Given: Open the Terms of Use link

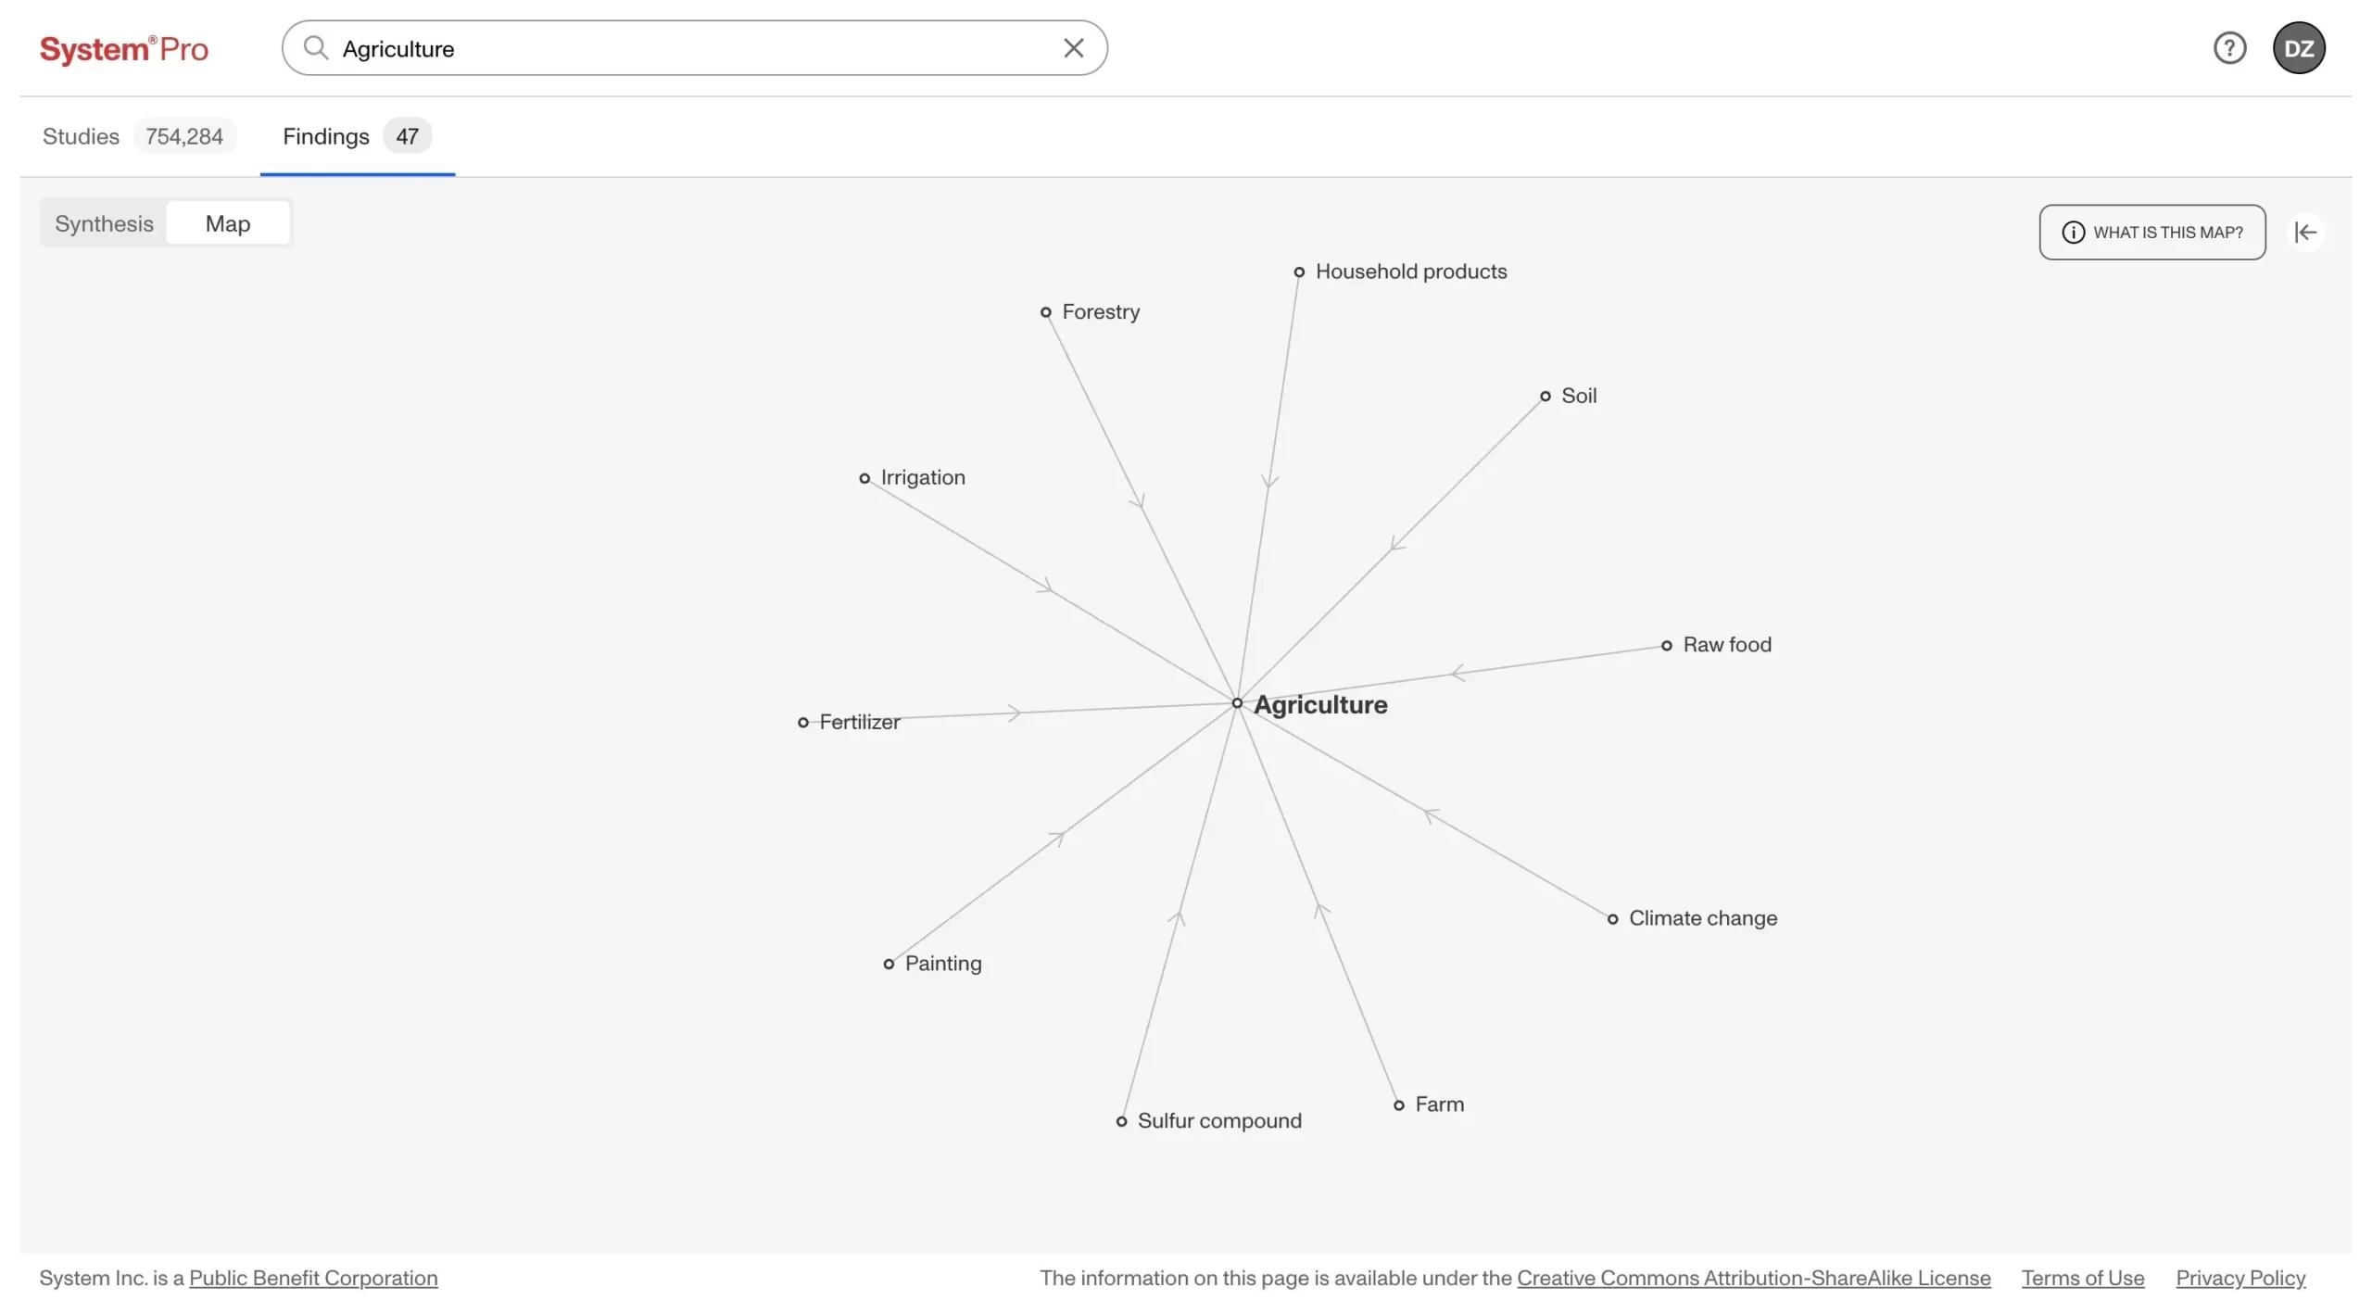Looking at the screenshot, I should tap(2081, 1278).
